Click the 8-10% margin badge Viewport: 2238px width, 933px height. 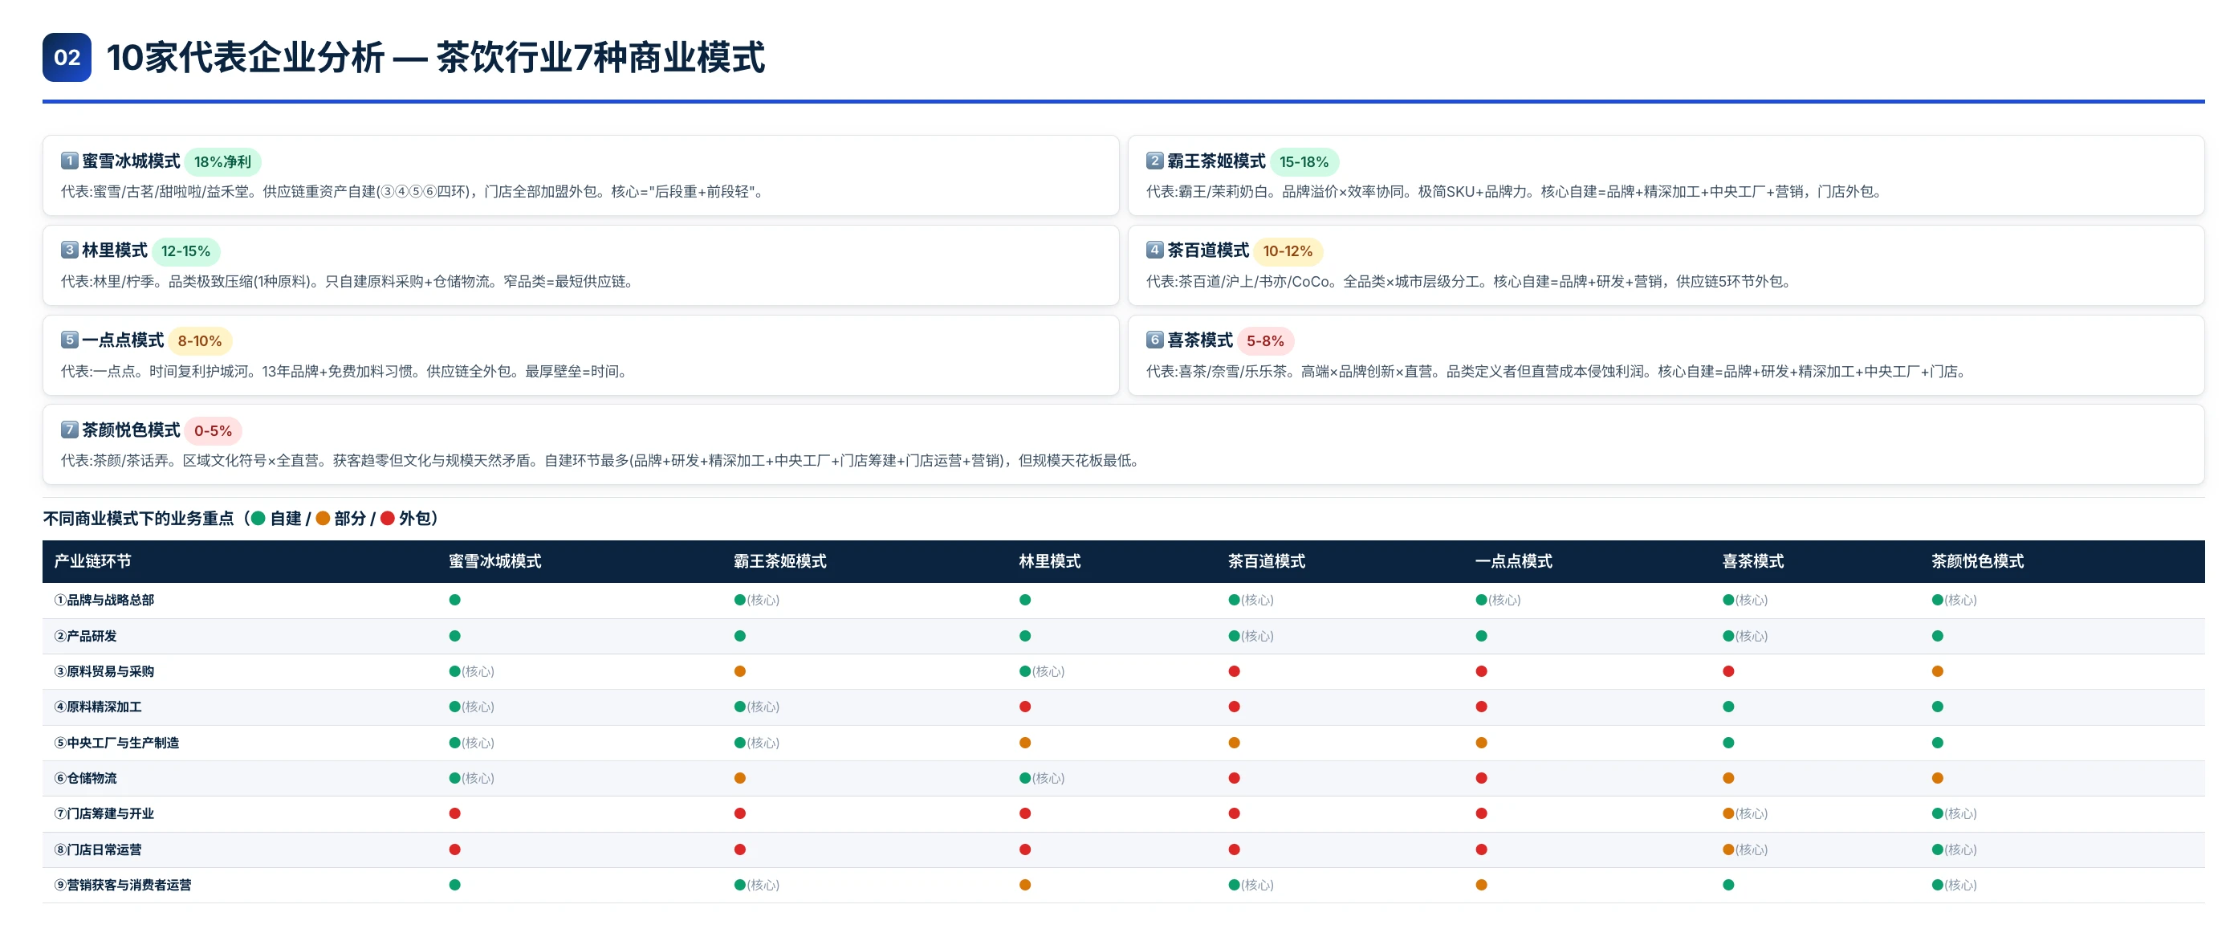tap(200, 340)
